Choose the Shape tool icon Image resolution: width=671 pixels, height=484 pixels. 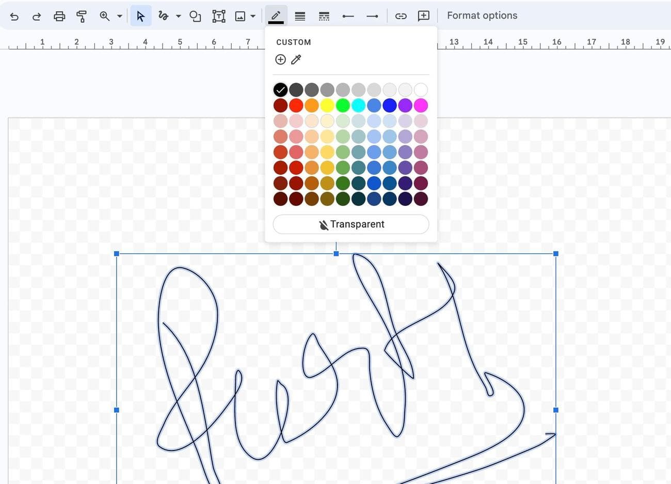(195, 16)
